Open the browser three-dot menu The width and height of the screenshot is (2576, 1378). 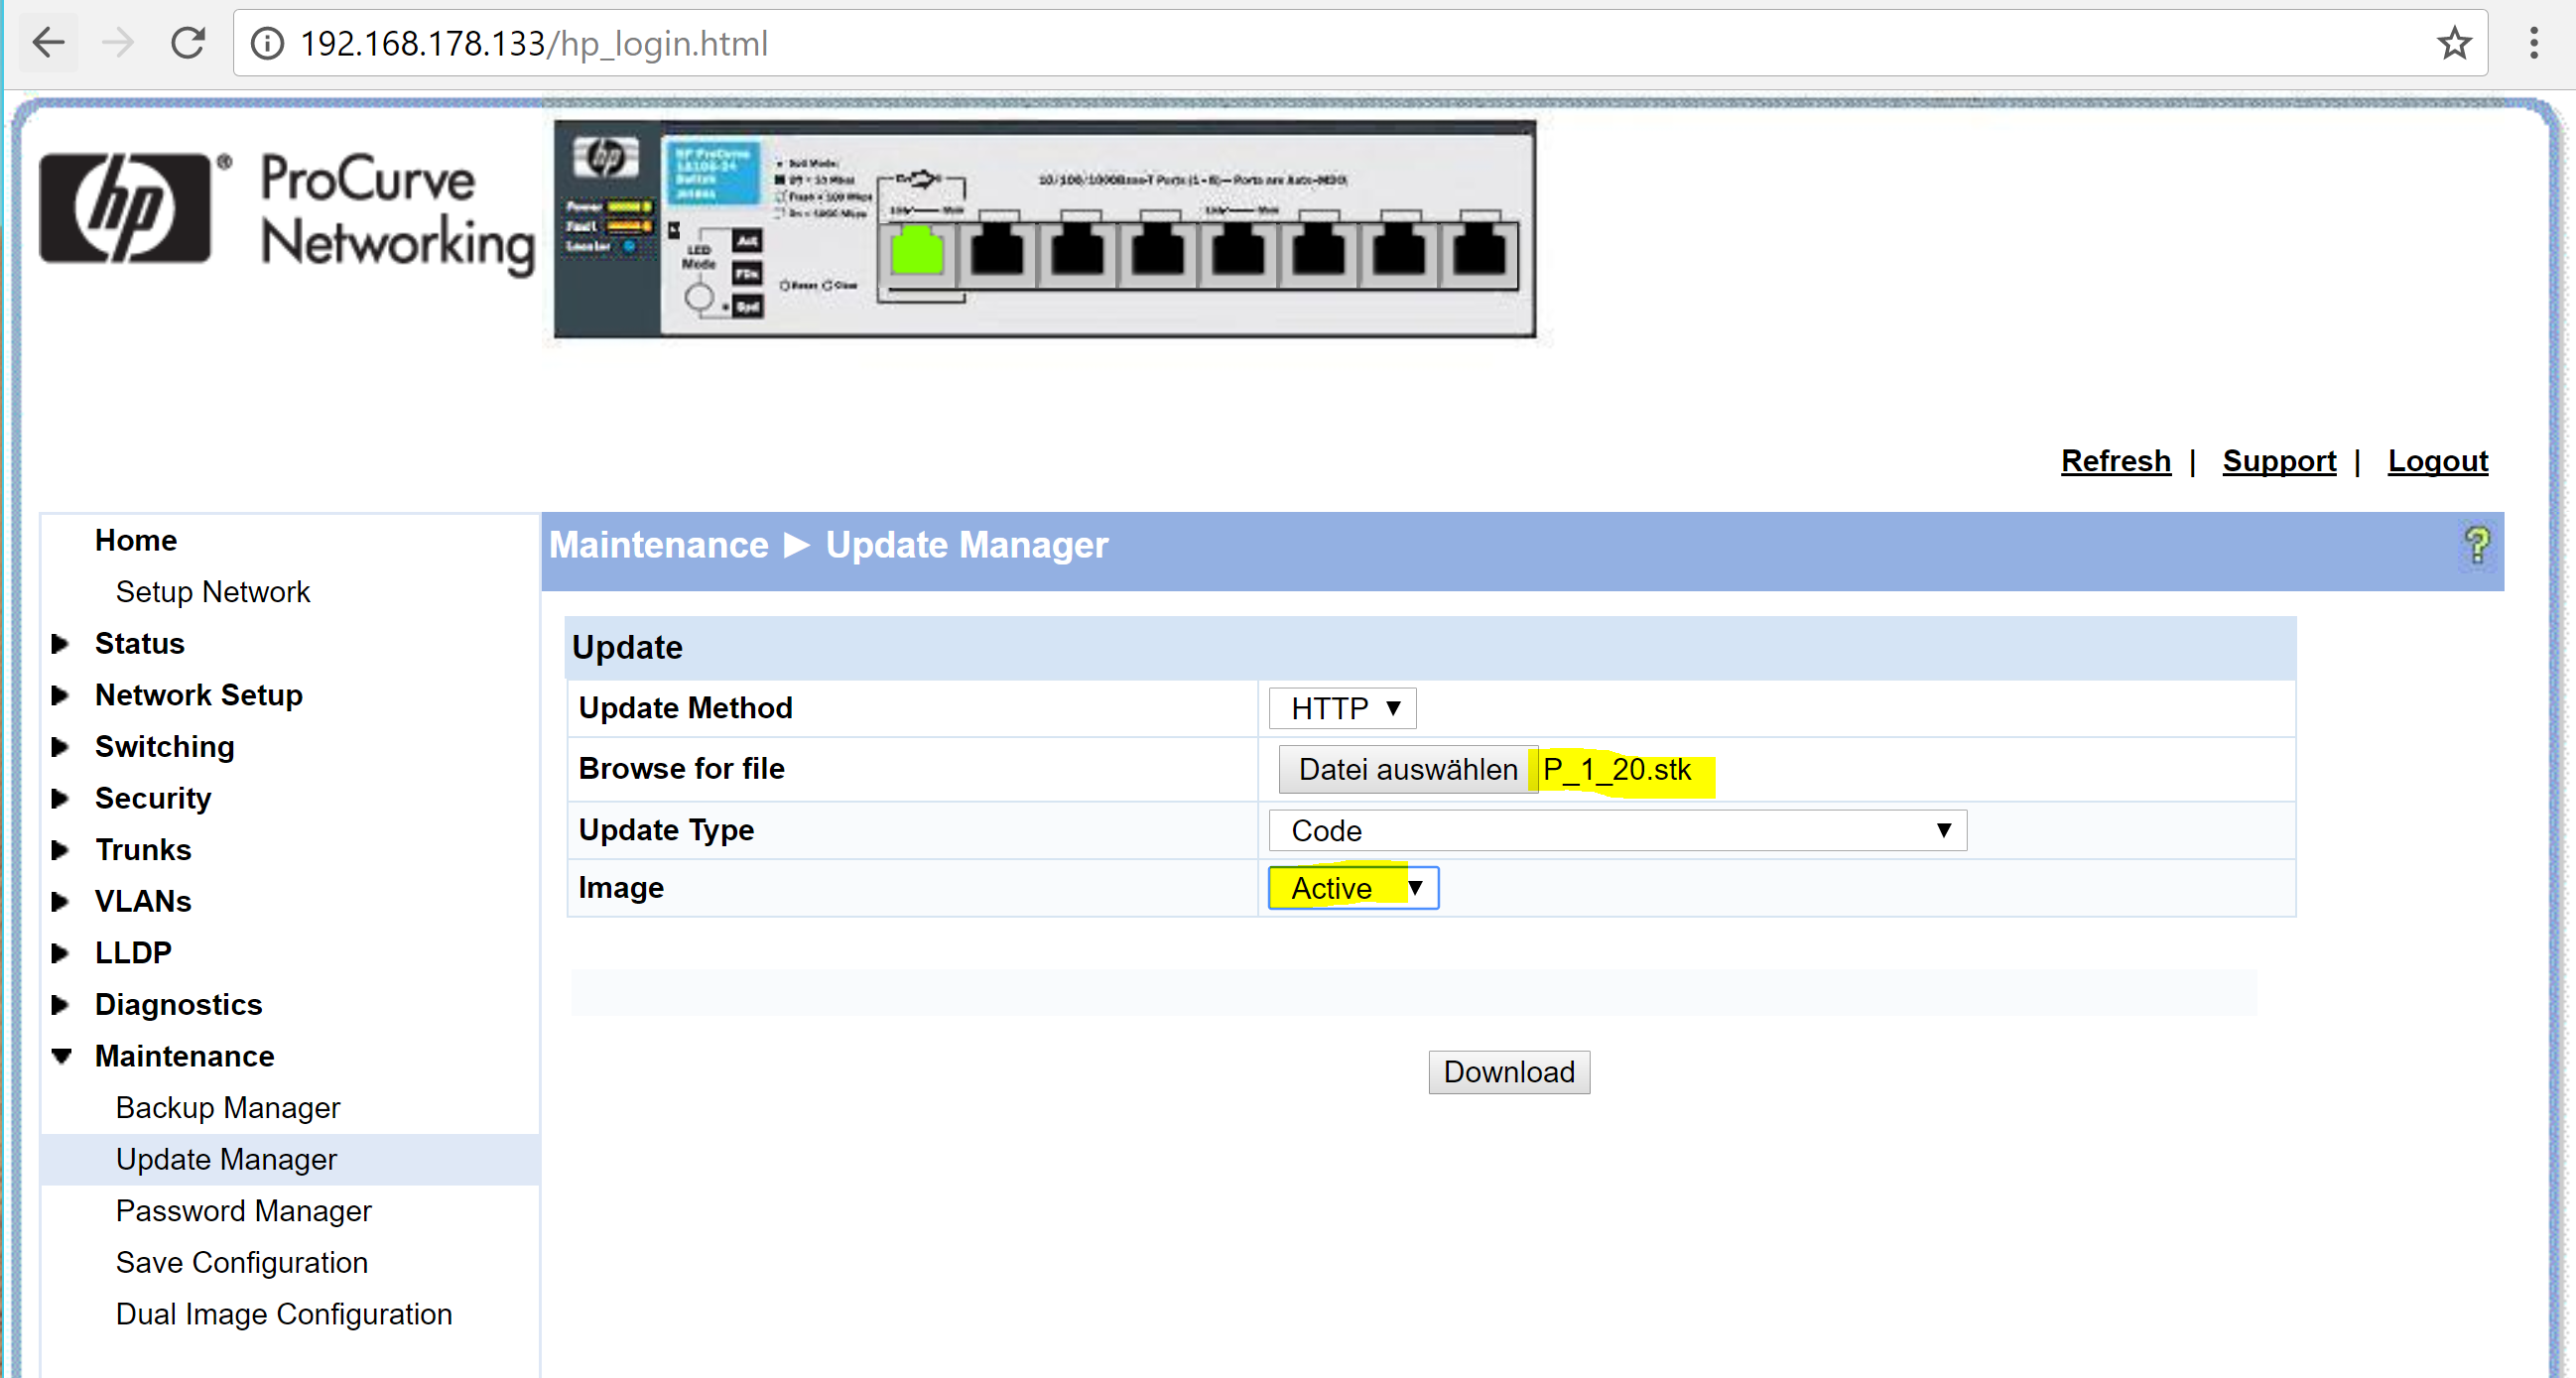click(x=2533, y=43)
